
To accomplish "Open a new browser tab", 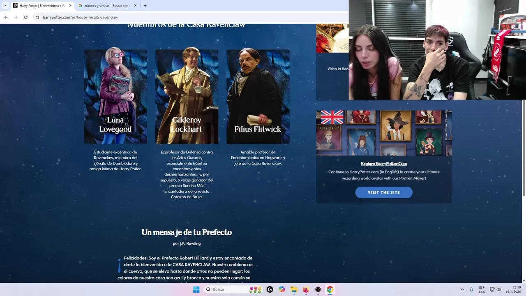I will (x=145, y=6).
